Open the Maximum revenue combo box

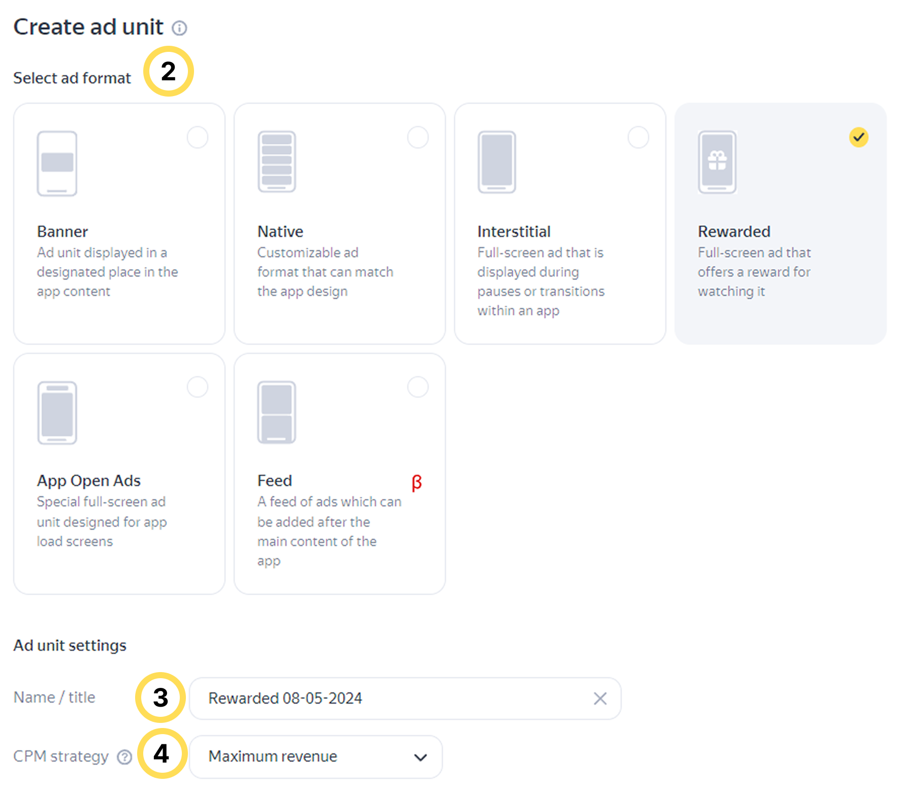click(x=305, y=756)
